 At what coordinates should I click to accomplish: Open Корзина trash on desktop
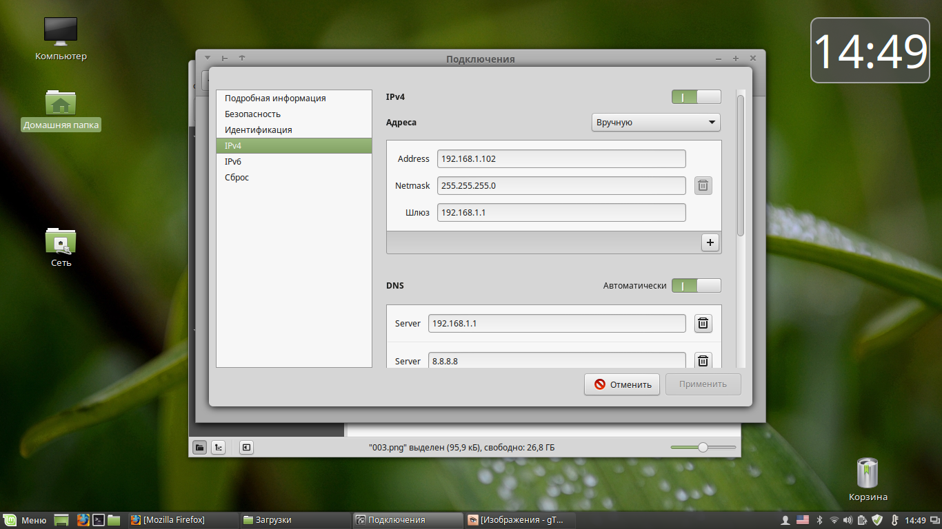point(868,475)
